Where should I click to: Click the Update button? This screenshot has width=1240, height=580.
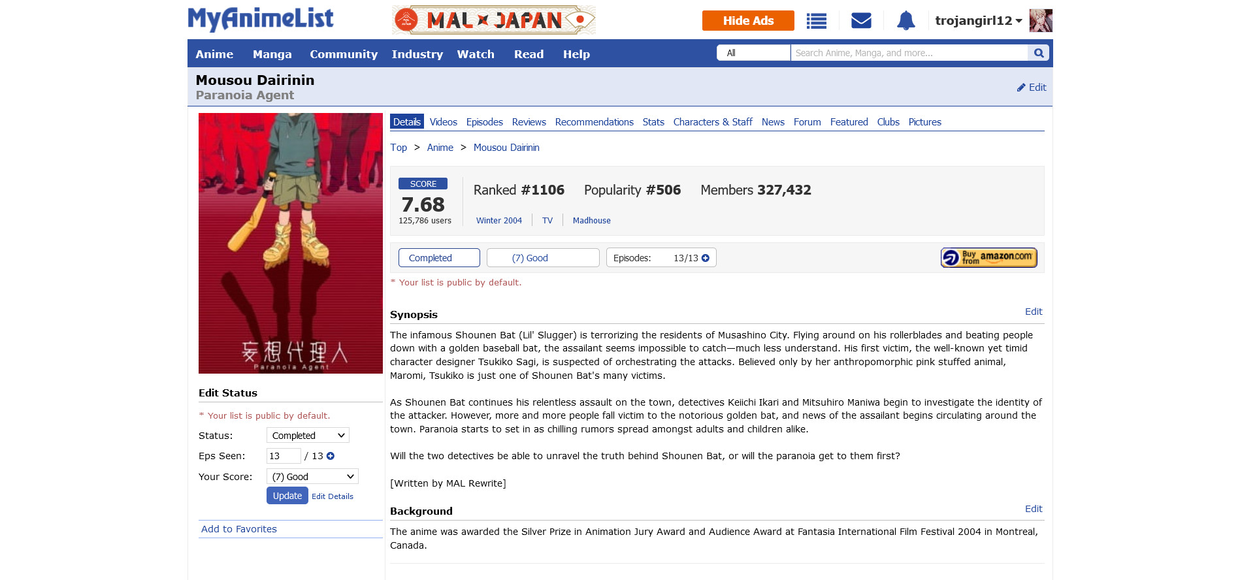click(287, 496)
